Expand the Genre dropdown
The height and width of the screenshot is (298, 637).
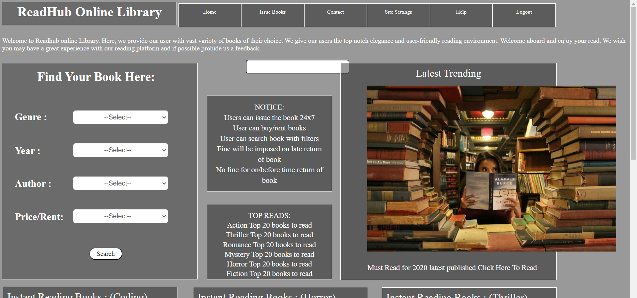120,117
